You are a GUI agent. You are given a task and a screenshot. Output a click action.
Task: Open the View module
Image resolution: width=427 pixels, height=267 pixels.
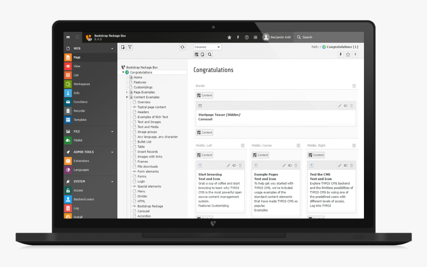(90, 66)
